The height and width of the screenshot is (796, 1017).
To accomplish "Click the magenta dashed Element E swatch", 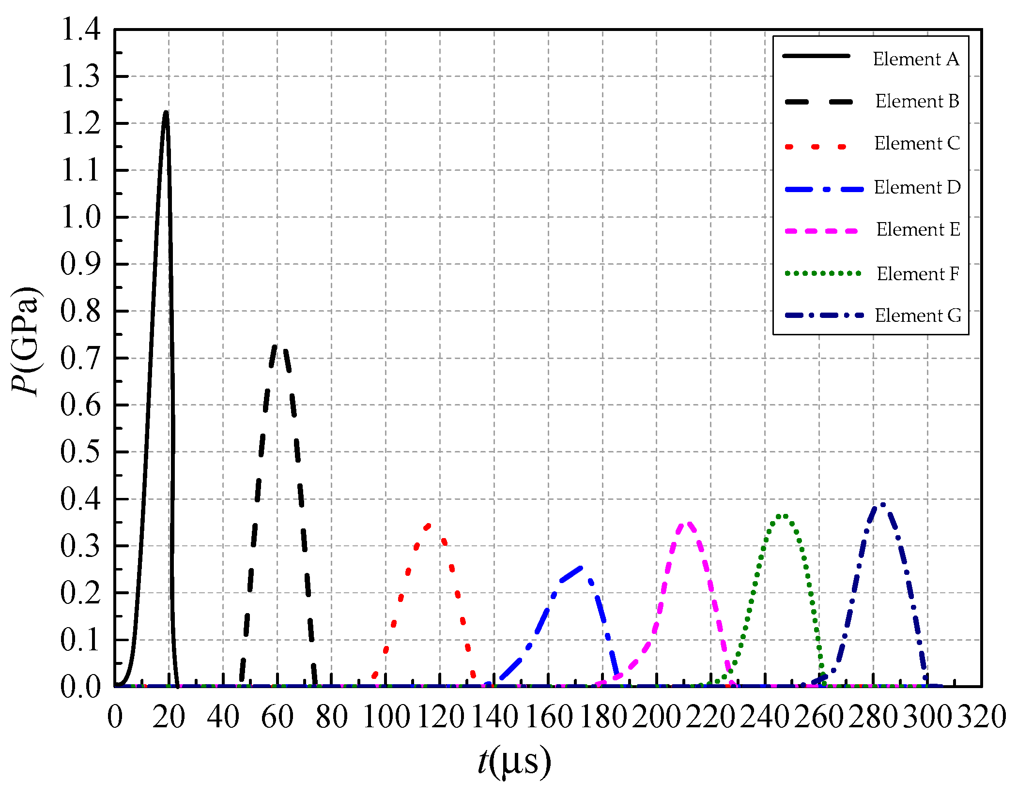I will [x=821, y=231].
